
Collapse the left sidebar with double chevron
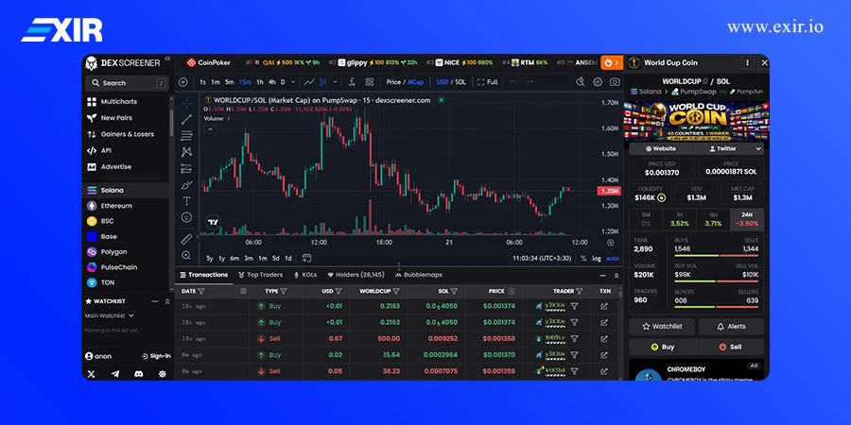pos(167,59)
